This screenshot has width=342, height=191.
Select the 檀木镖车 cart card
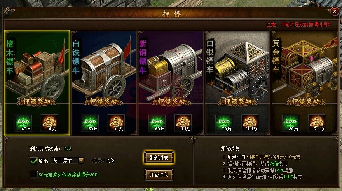[37, 83]
